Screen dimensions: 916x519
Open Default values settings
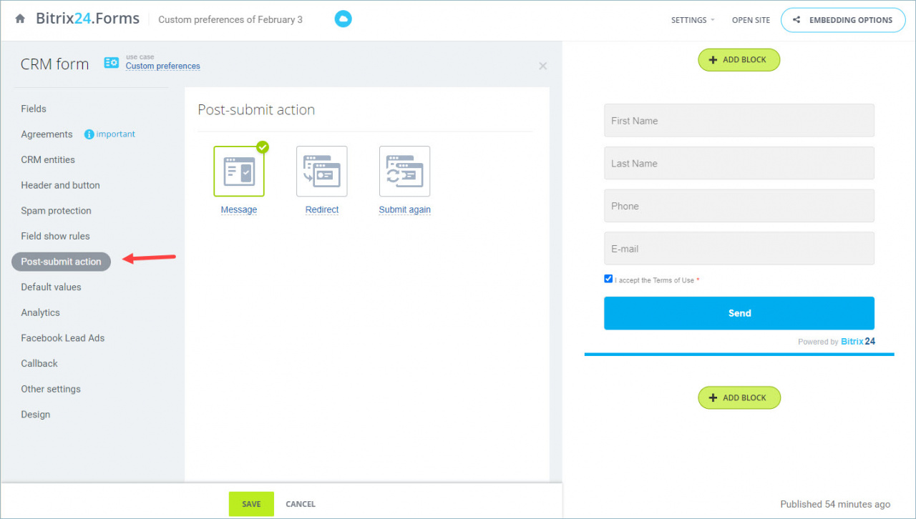51,287
